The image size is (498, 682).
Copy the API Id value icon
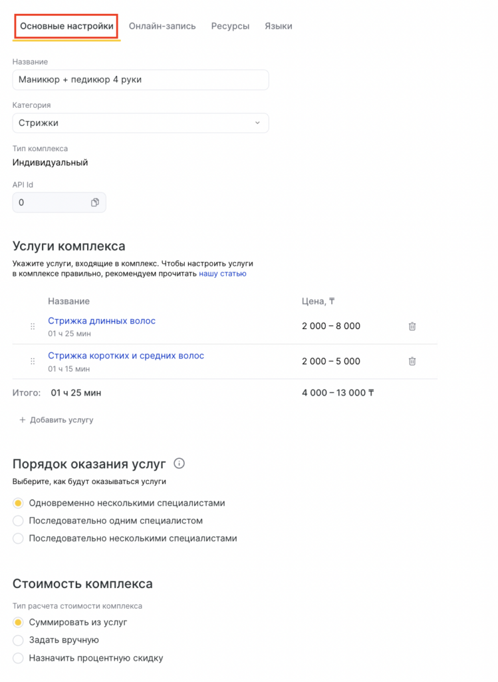click(x=95, y=202)
